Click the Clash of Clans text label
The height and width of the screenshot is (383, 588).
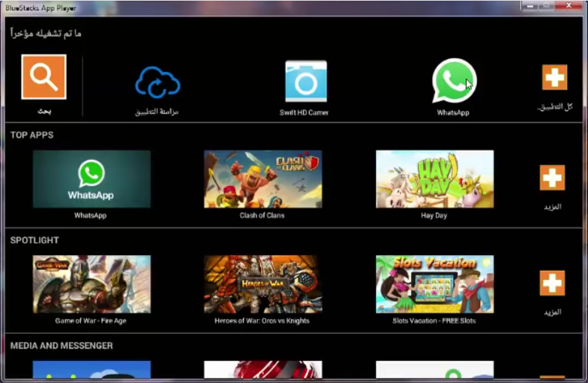[x=262, y=215]
